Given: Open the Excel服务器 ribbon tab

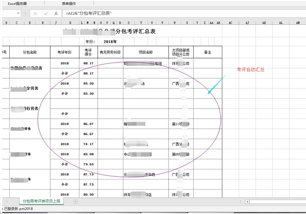Looking at the screenshot, I should pos(17,3).
